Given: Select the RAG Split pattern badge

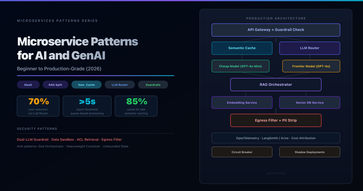Looking at the screenshot, I should tap(55, 85).
